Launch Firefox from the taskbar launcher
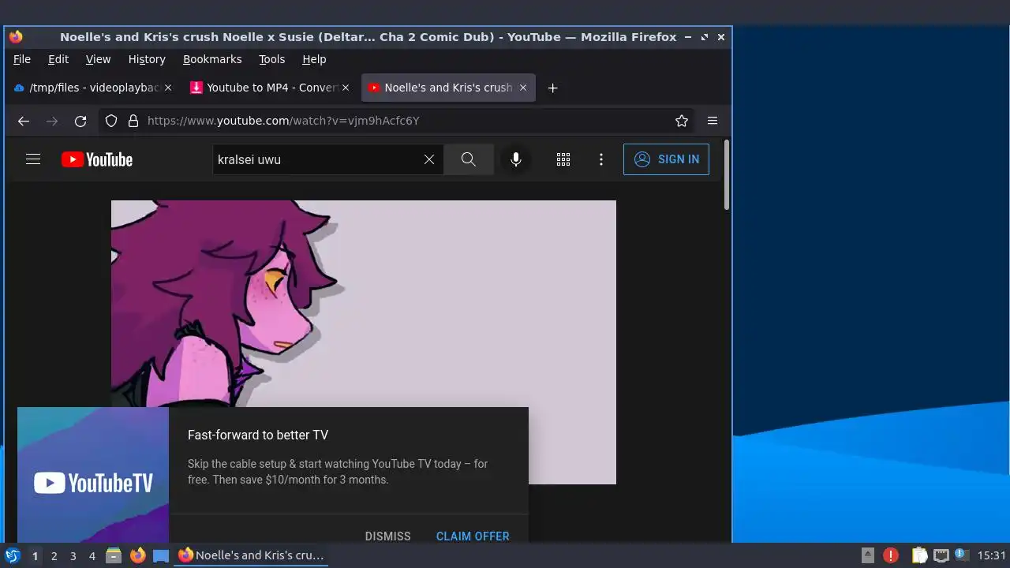Image resolution: width=1010 pixels, height=568 pixels. pos(137,555)
